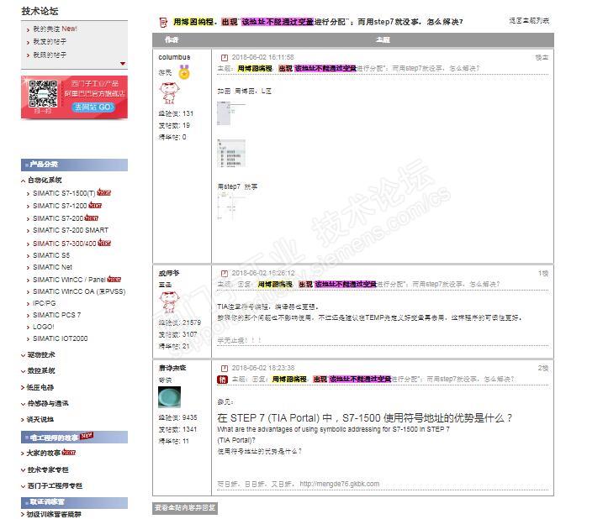
Task: Click the grey button below the last post
Action: pyautogui.click(x=185, y=508)
